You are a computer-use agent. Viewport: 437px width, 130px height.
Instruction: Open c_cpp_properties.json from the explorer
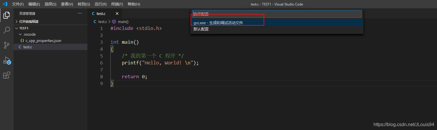pos(50,41)
